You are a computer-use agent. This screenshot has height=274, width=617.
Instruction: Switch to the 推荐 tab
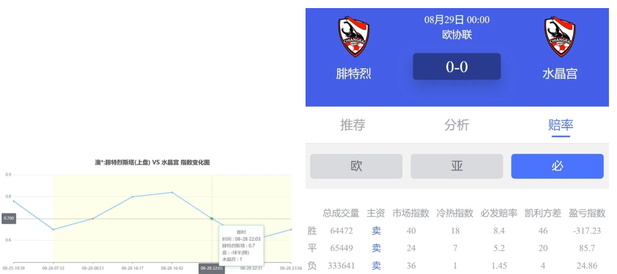353,125
